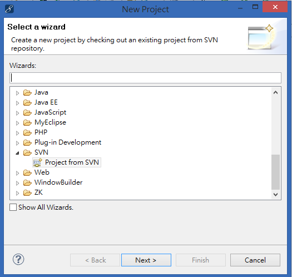
Task: Select the 'Plug-in Development' tree label
Action: [x=68, y=142]
